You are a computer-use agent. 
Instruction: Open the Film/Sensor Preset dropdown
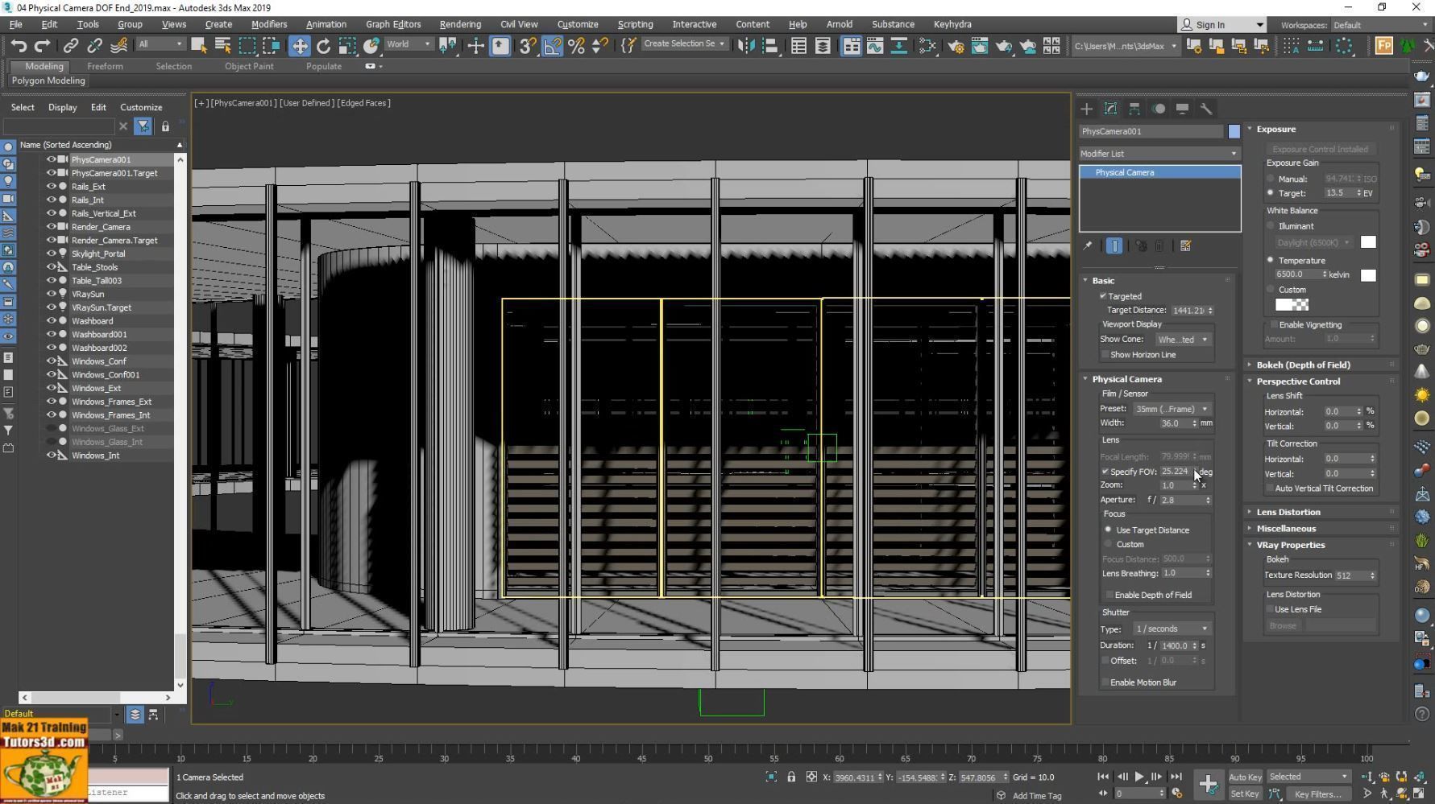[x=1172, y=409]
